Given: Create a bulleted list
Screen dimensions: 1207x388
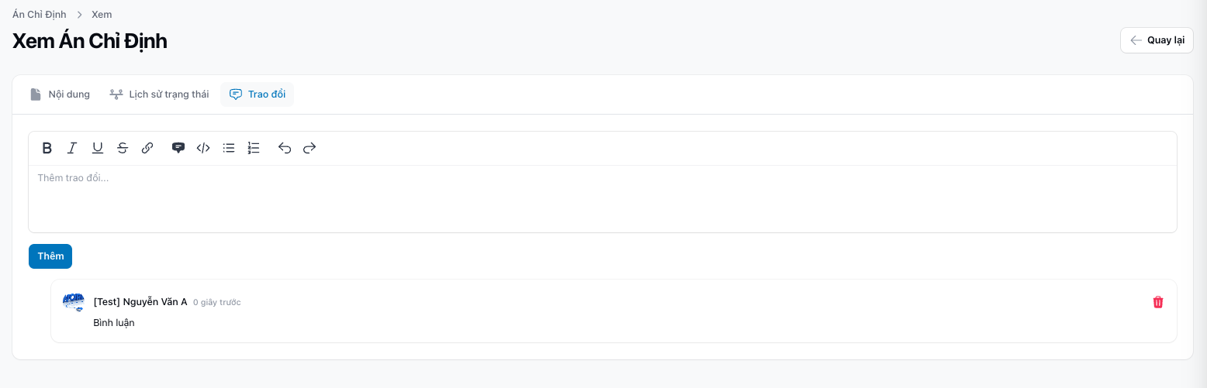Looking at the screenshot, I should (x=229, y=148).
